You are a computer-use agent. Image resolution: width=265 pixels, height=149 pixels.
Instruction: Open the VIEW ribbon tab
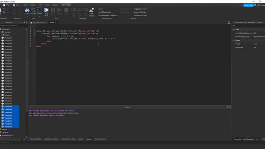(47, 5)
